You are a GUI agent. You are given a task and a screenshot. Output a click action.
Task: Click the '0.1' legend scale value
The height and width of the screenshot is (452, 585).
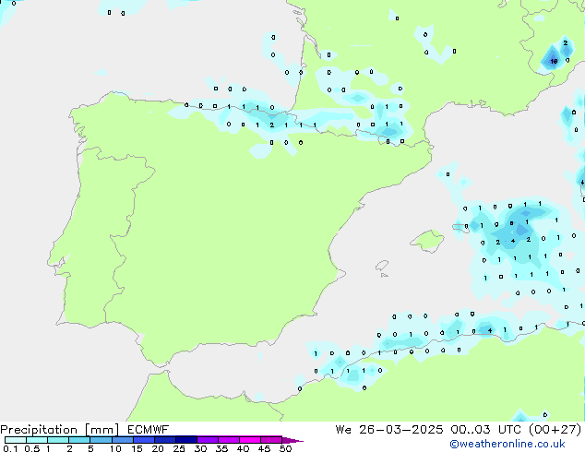coord(10,448)
